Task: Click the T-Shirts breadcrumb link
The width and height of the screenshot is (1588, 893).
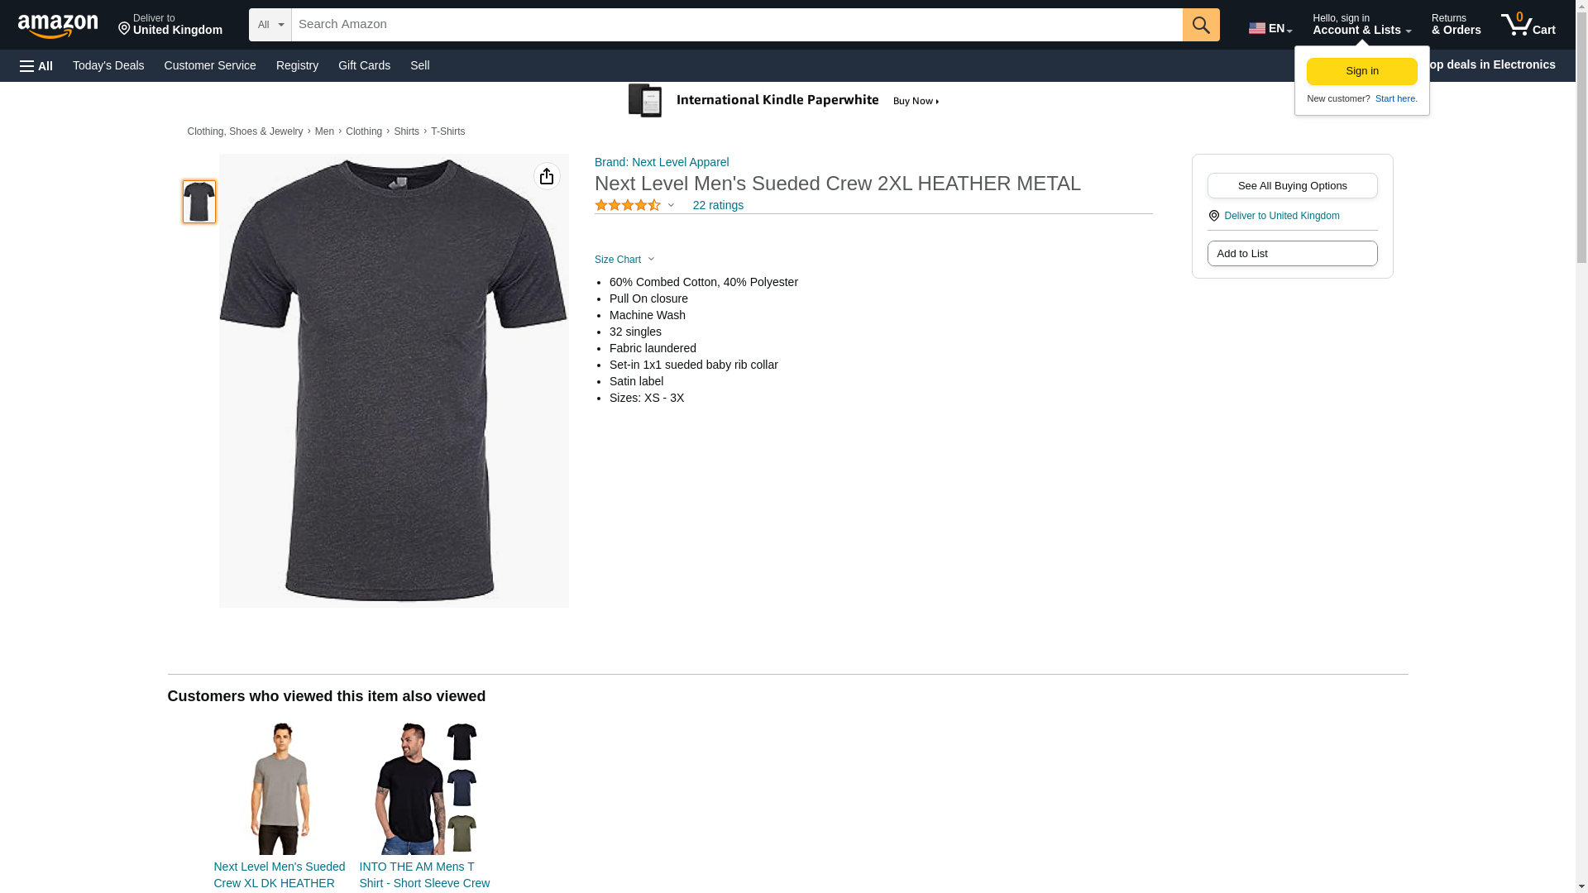Action: 447,131
